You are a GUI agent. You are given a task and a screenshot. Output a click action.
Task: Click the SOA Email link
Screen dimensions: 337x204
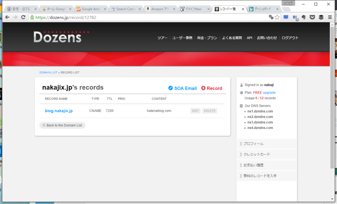186,88
